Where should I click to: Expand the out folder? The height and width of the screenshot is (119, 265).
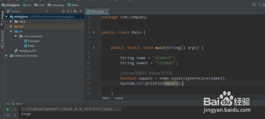tap(11, 26)
